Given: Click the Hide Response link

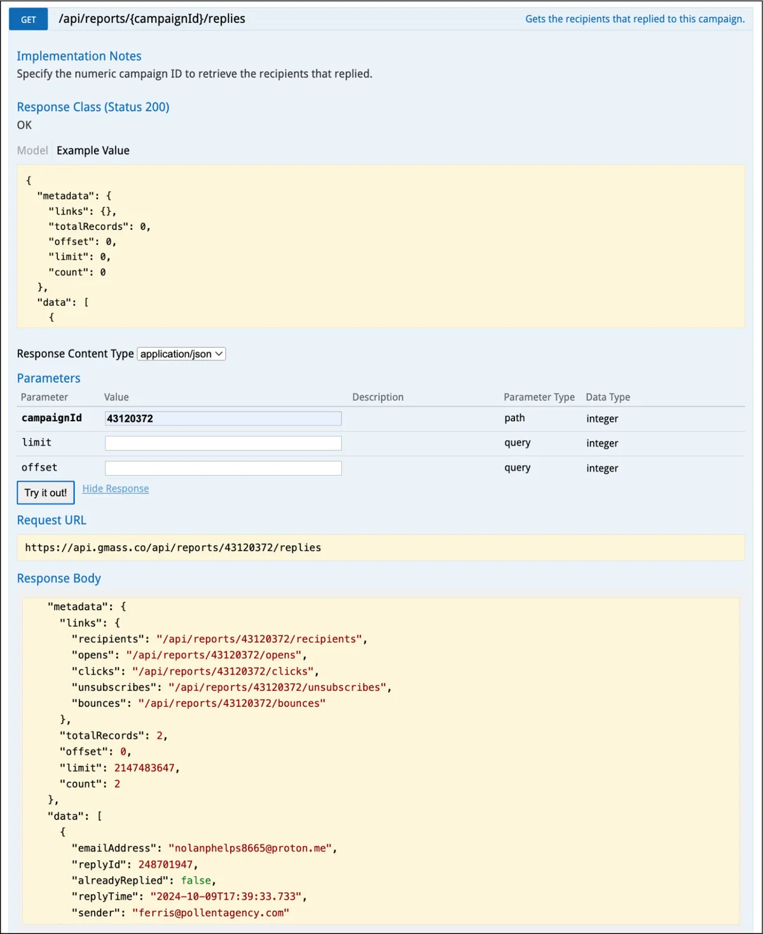Looking at the screenshot, I should pos(116,489).
